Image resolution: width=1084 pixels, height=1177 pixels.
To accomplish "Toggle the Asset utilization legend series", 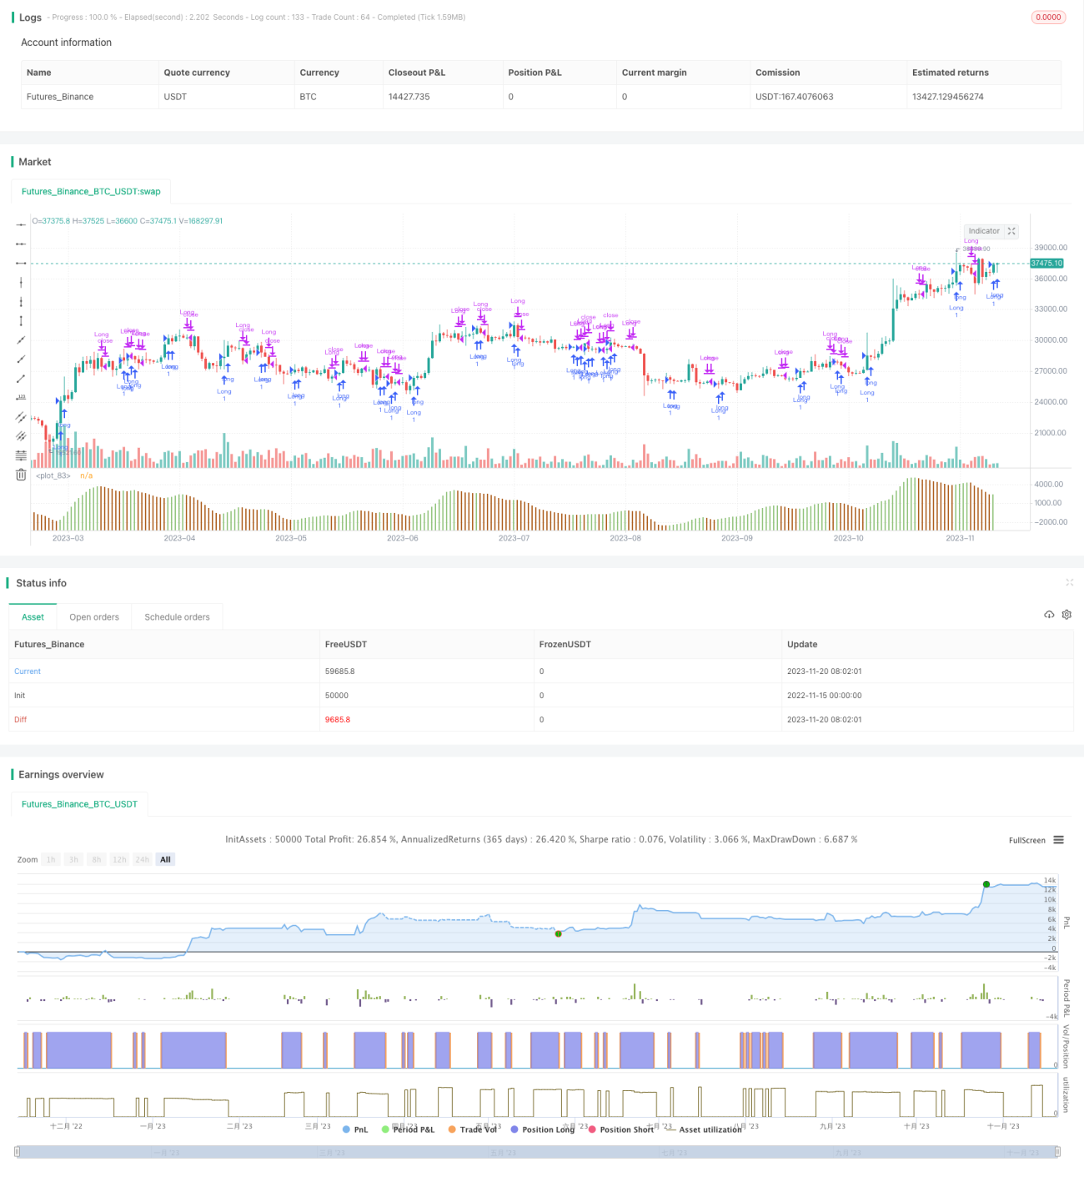I will (x=705, y=1129).
